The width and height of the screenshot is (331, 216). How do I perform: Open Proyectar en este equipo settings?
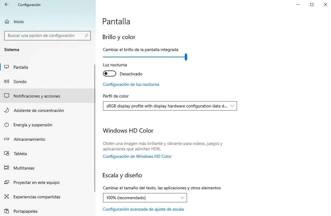click(7, 182)
